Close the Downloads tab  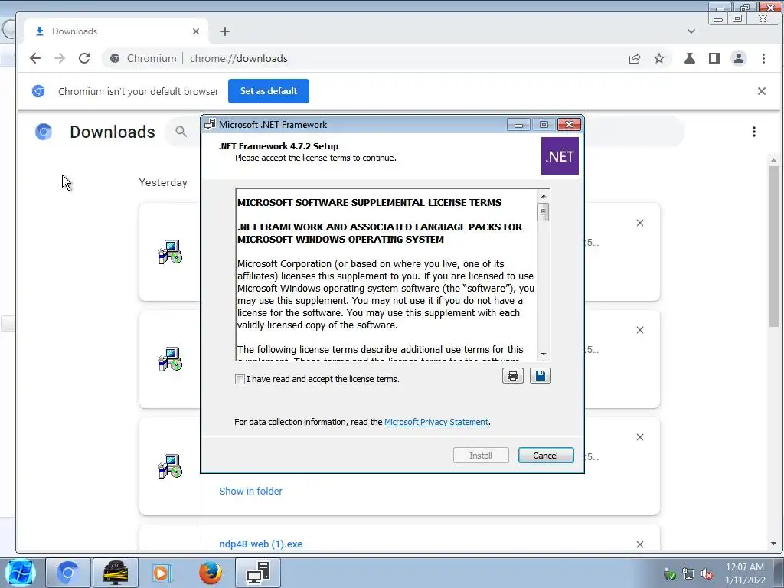tap(196, 31)
